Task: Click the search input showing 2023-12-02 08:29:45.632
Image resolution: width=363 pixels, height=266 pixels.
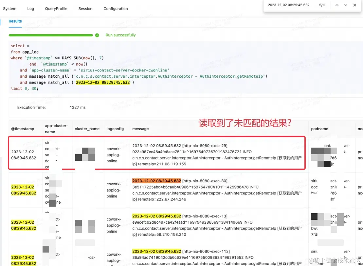Action: click(x=288, y=5)
